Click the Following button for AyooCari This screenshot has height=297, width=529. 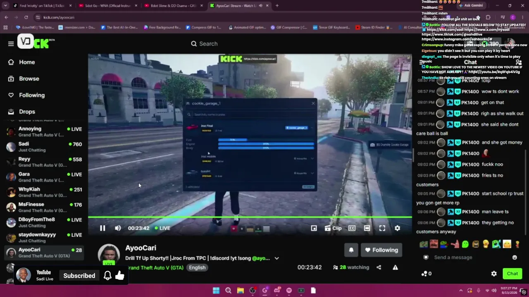(x=381, y=250)
